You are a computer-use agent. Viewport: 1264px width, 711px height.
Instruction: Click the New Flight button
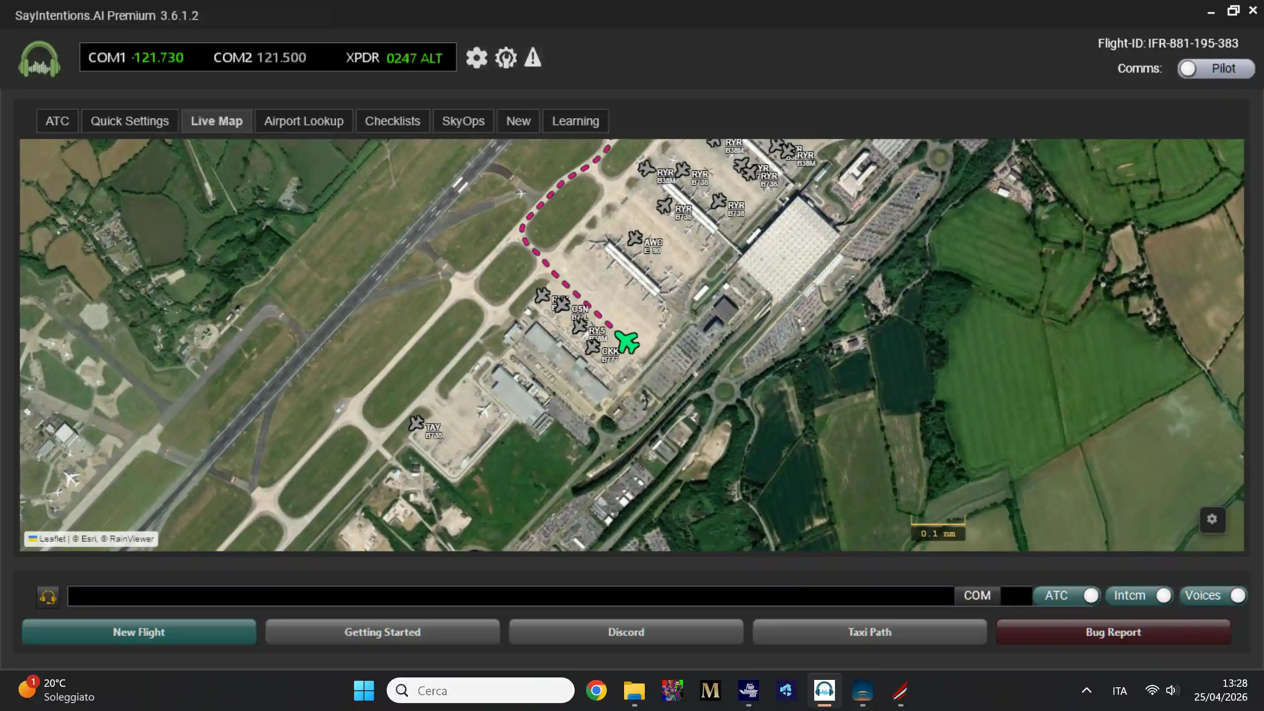[x=139, y=632]
